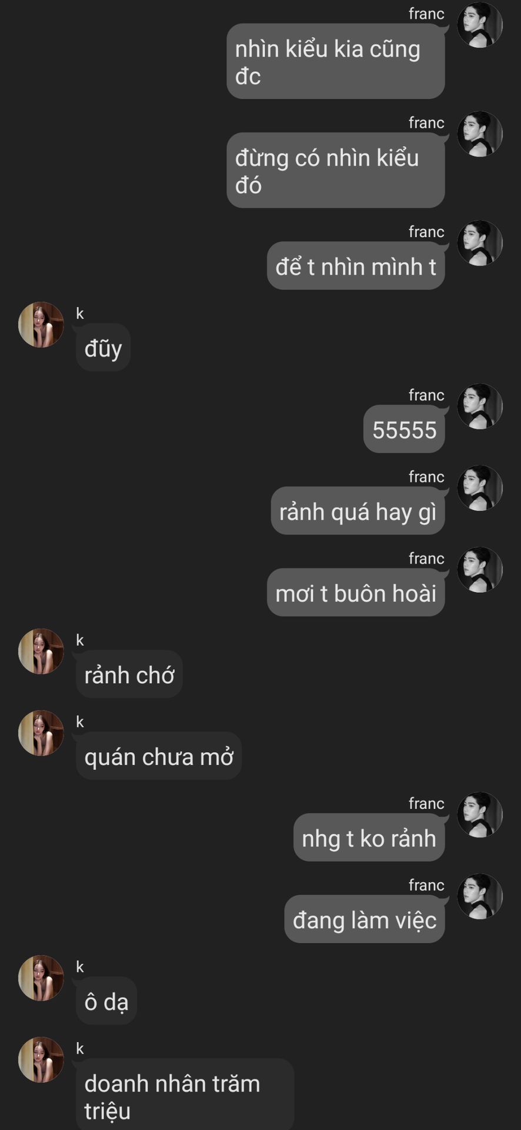Click the 'quán chưa mở' message bubble
521x1130 pixels.
tap(159, 756)
